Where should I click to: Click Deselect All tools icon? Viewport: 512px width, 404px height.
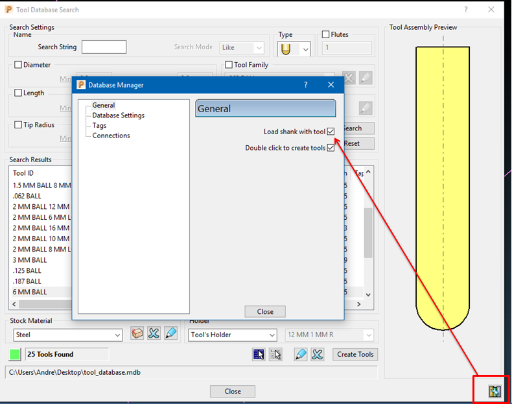click(x=275, y=354)
